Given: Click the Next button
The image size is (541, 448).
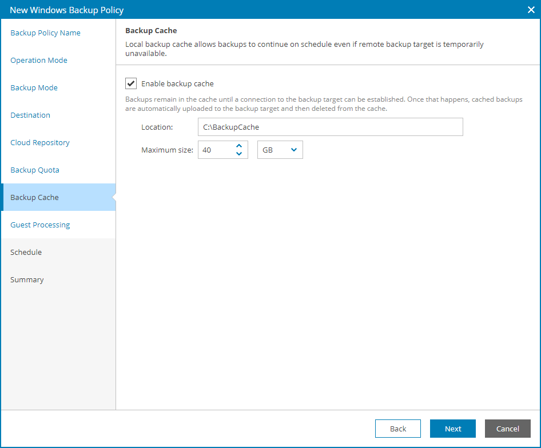Looking at the screenshot, I should click(452, 429).
